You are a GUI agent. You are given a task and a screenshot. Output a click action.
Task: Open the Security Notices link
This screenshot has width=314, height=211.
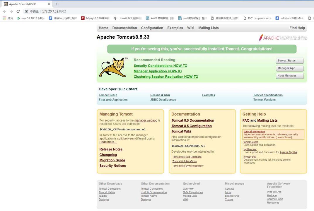click(x=112, y=166)
